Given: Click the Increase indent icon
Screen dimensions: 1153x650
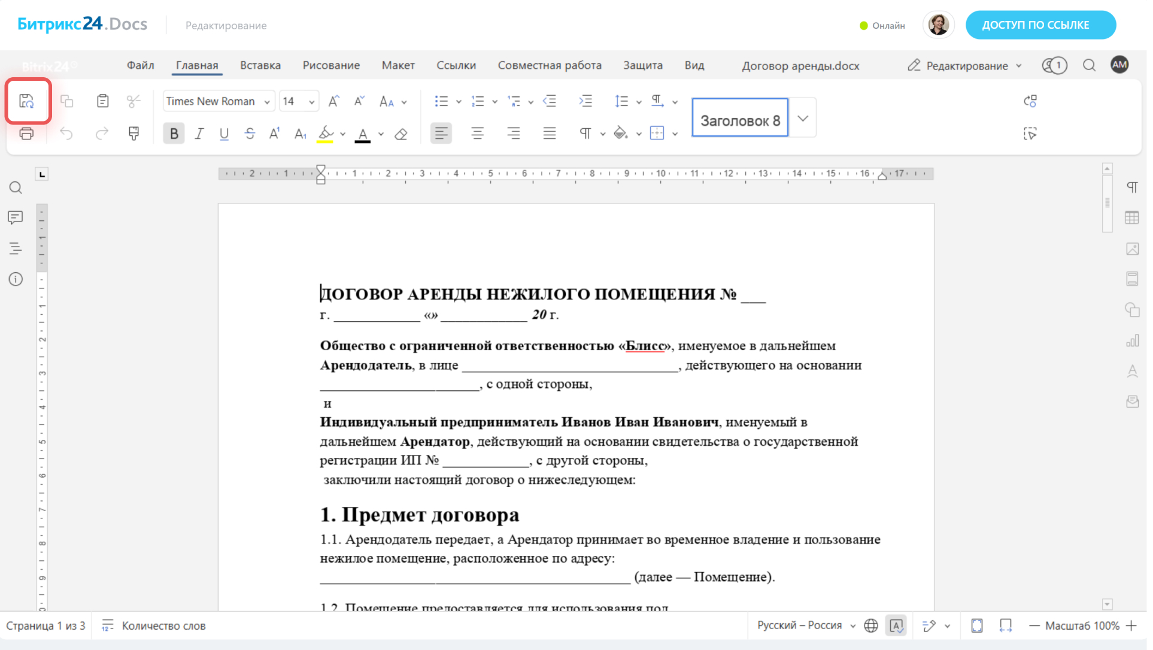Looking at the screenshot, I should pyautogui.click(x=585, y=101).
